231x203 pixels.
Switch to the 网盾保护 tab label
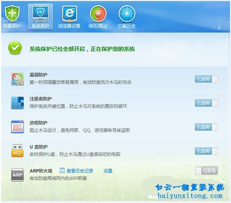pos(12,26)
